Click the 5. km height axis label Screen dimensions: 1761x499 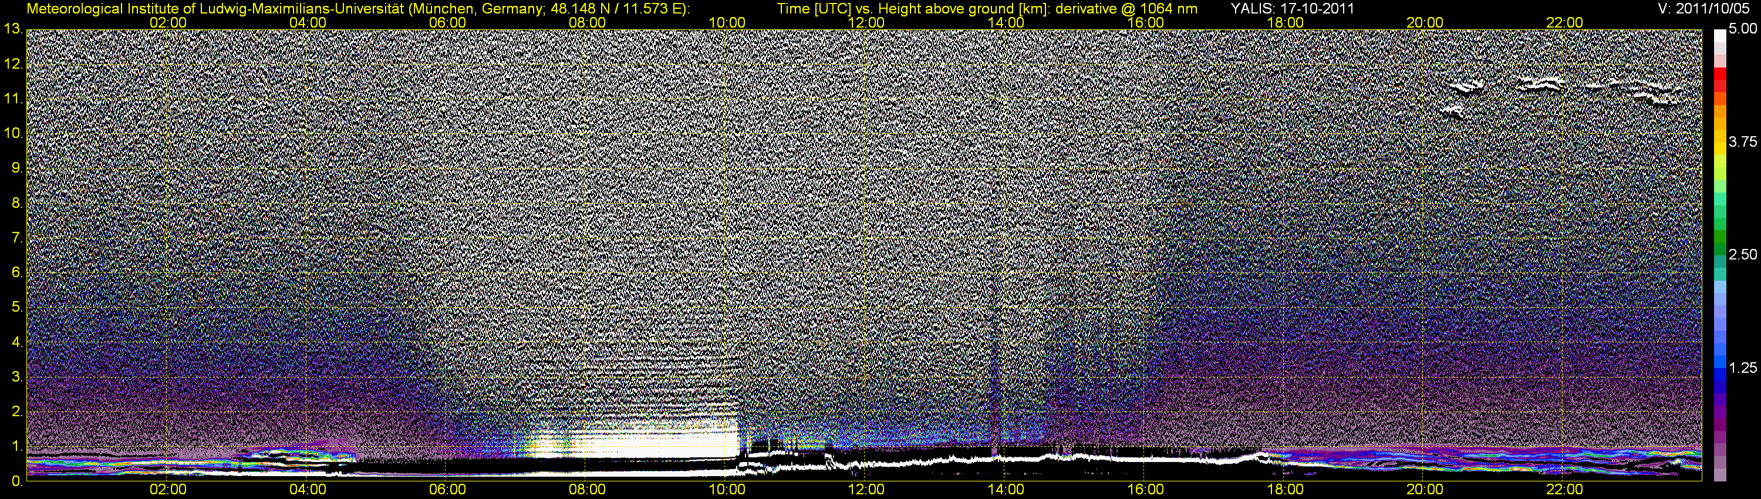(x=16, y=307)
